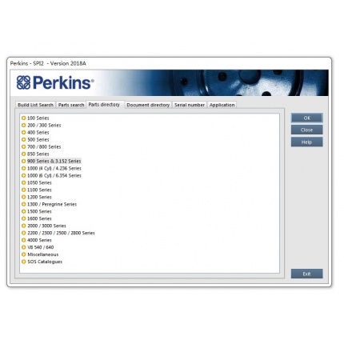
Task: Choose the 400 Series entry
Action: pyautogui.click(x=38, y=132)
